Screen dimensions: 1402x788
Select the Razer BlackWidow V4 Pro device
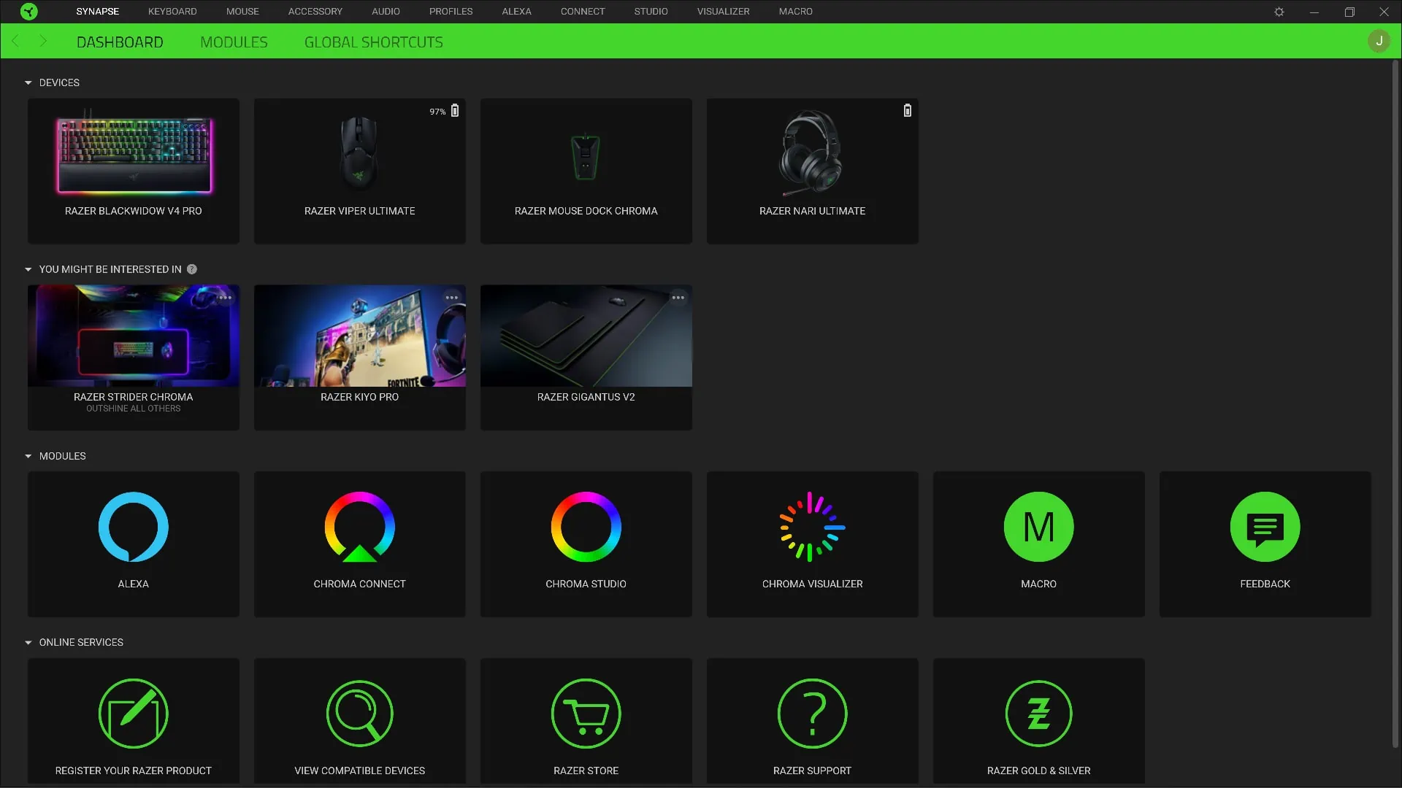point(133,171)
